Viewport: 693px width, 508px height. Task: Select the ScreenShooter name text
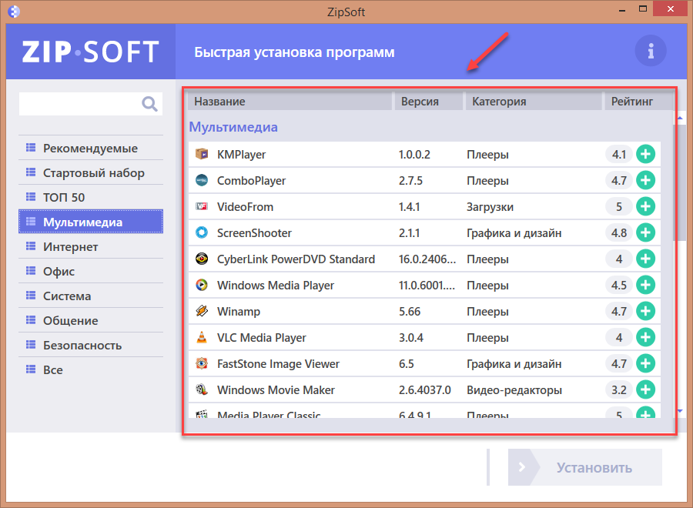point(254,232)
